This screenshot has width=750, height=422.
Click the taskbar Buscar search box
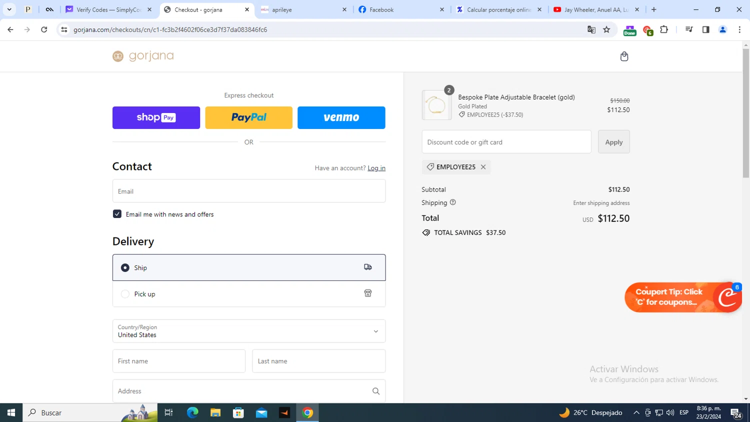[90, 412]
